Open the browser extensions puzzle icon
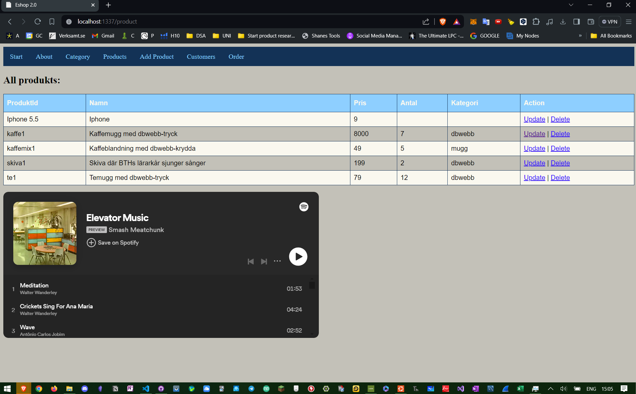The width and height of the screenshot is (636, 394). [536, 22]
